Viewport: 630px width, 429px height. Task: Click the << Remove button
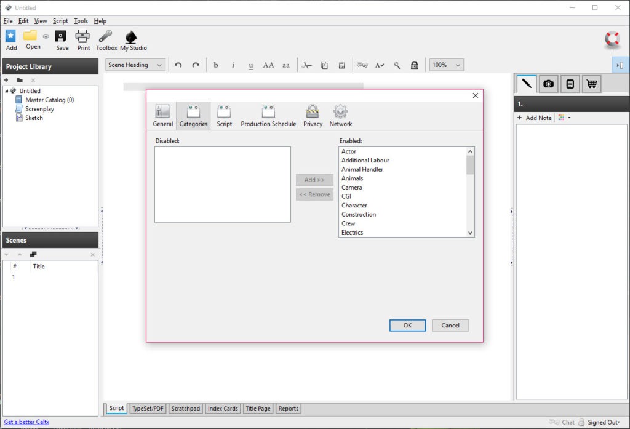(x=314, y=194)
